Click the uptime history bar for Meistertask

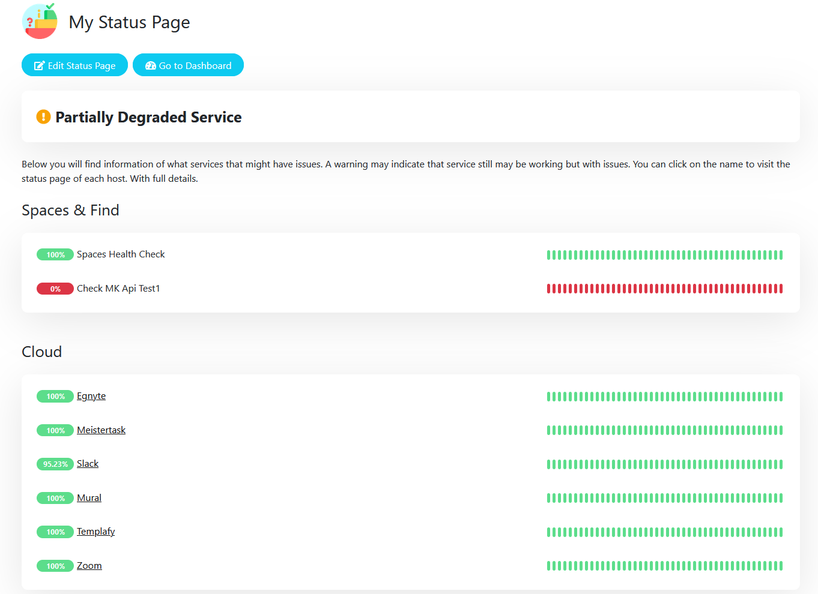tap(665, 430)
